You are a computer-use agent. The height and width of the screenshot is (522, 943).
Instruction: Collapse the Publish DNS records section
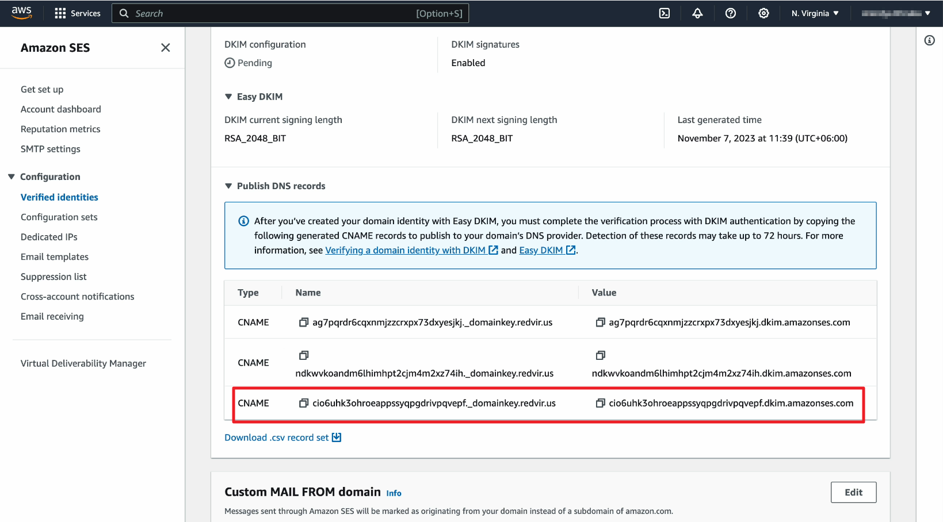228,186
